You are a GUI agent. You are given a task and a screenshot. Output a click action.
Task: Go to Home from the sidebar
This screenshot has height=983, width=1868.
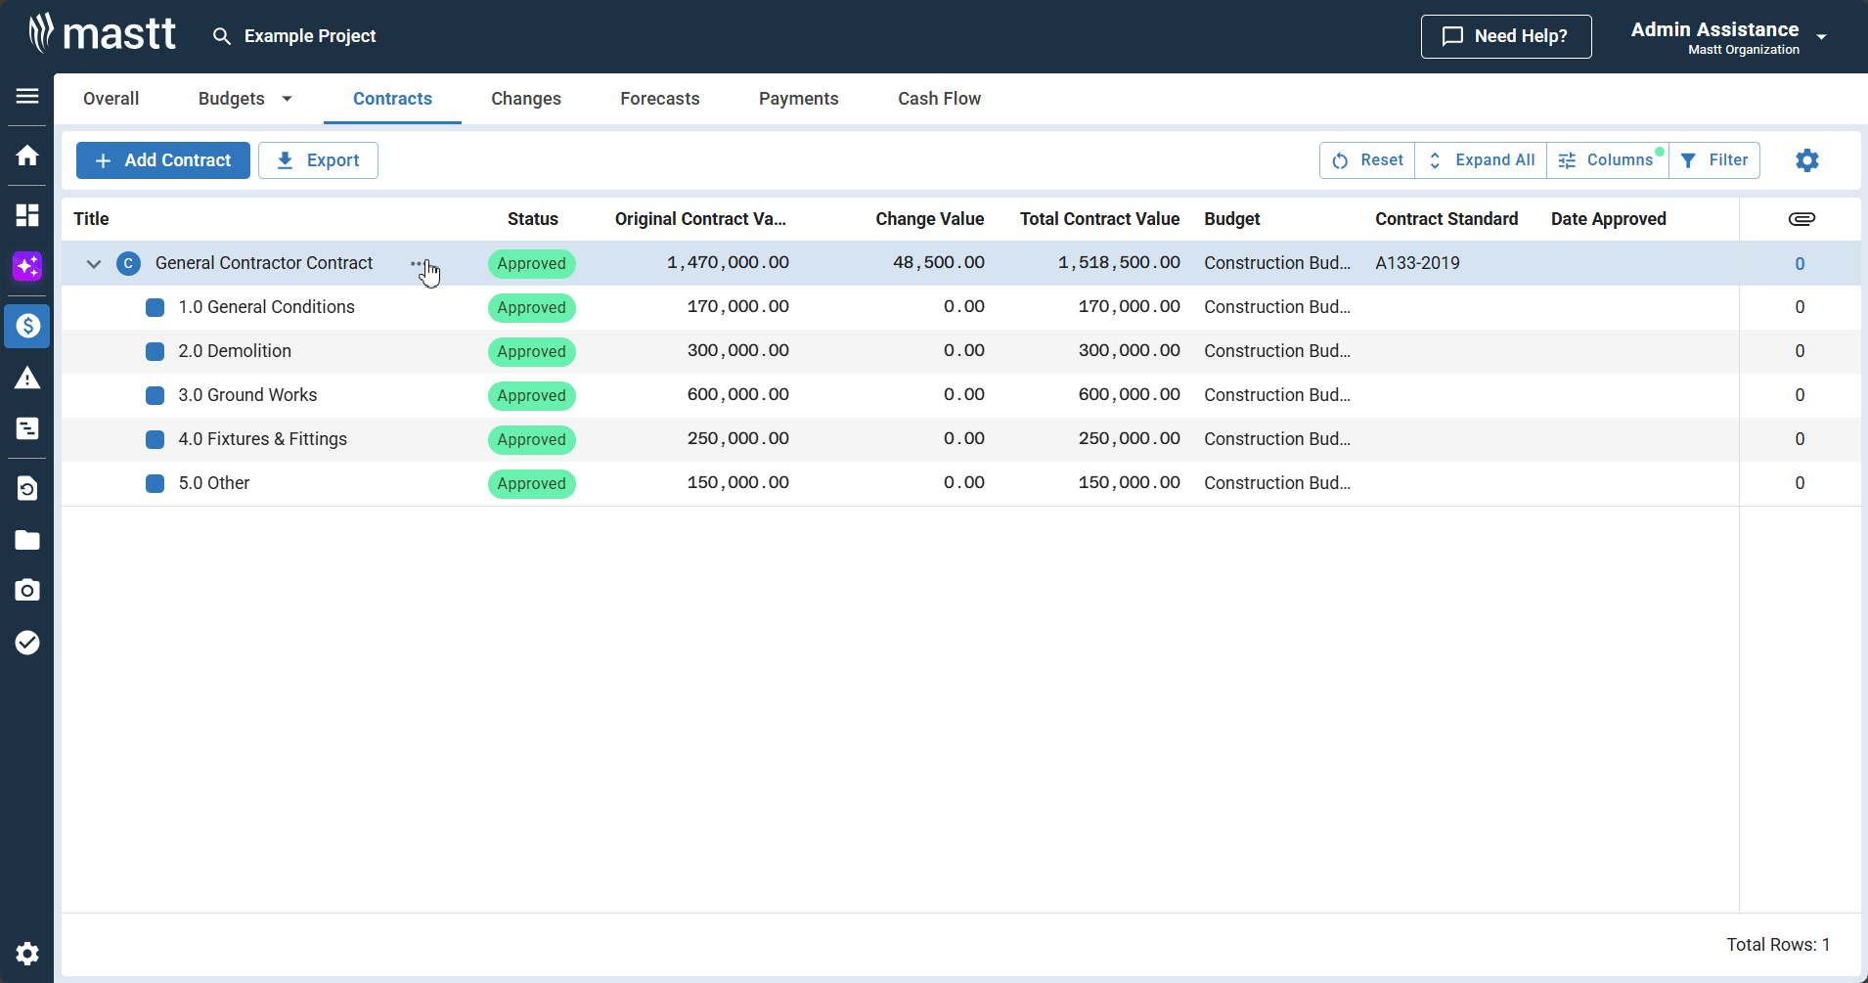[x=27, y=156]
